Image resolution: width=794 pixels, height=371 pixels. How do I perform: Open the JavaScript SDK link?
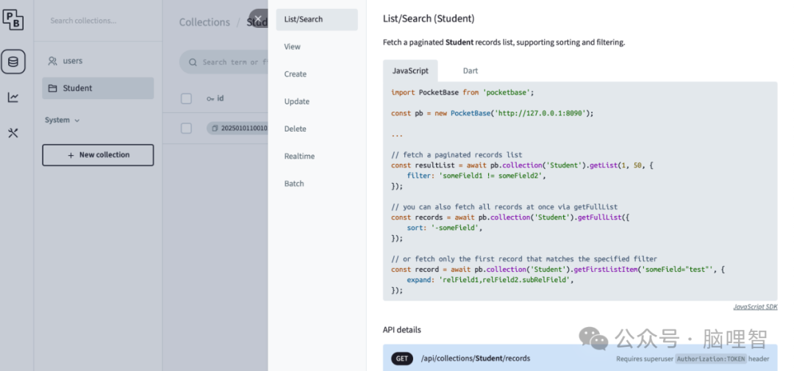pyautogui.click(x=755, y=306)
